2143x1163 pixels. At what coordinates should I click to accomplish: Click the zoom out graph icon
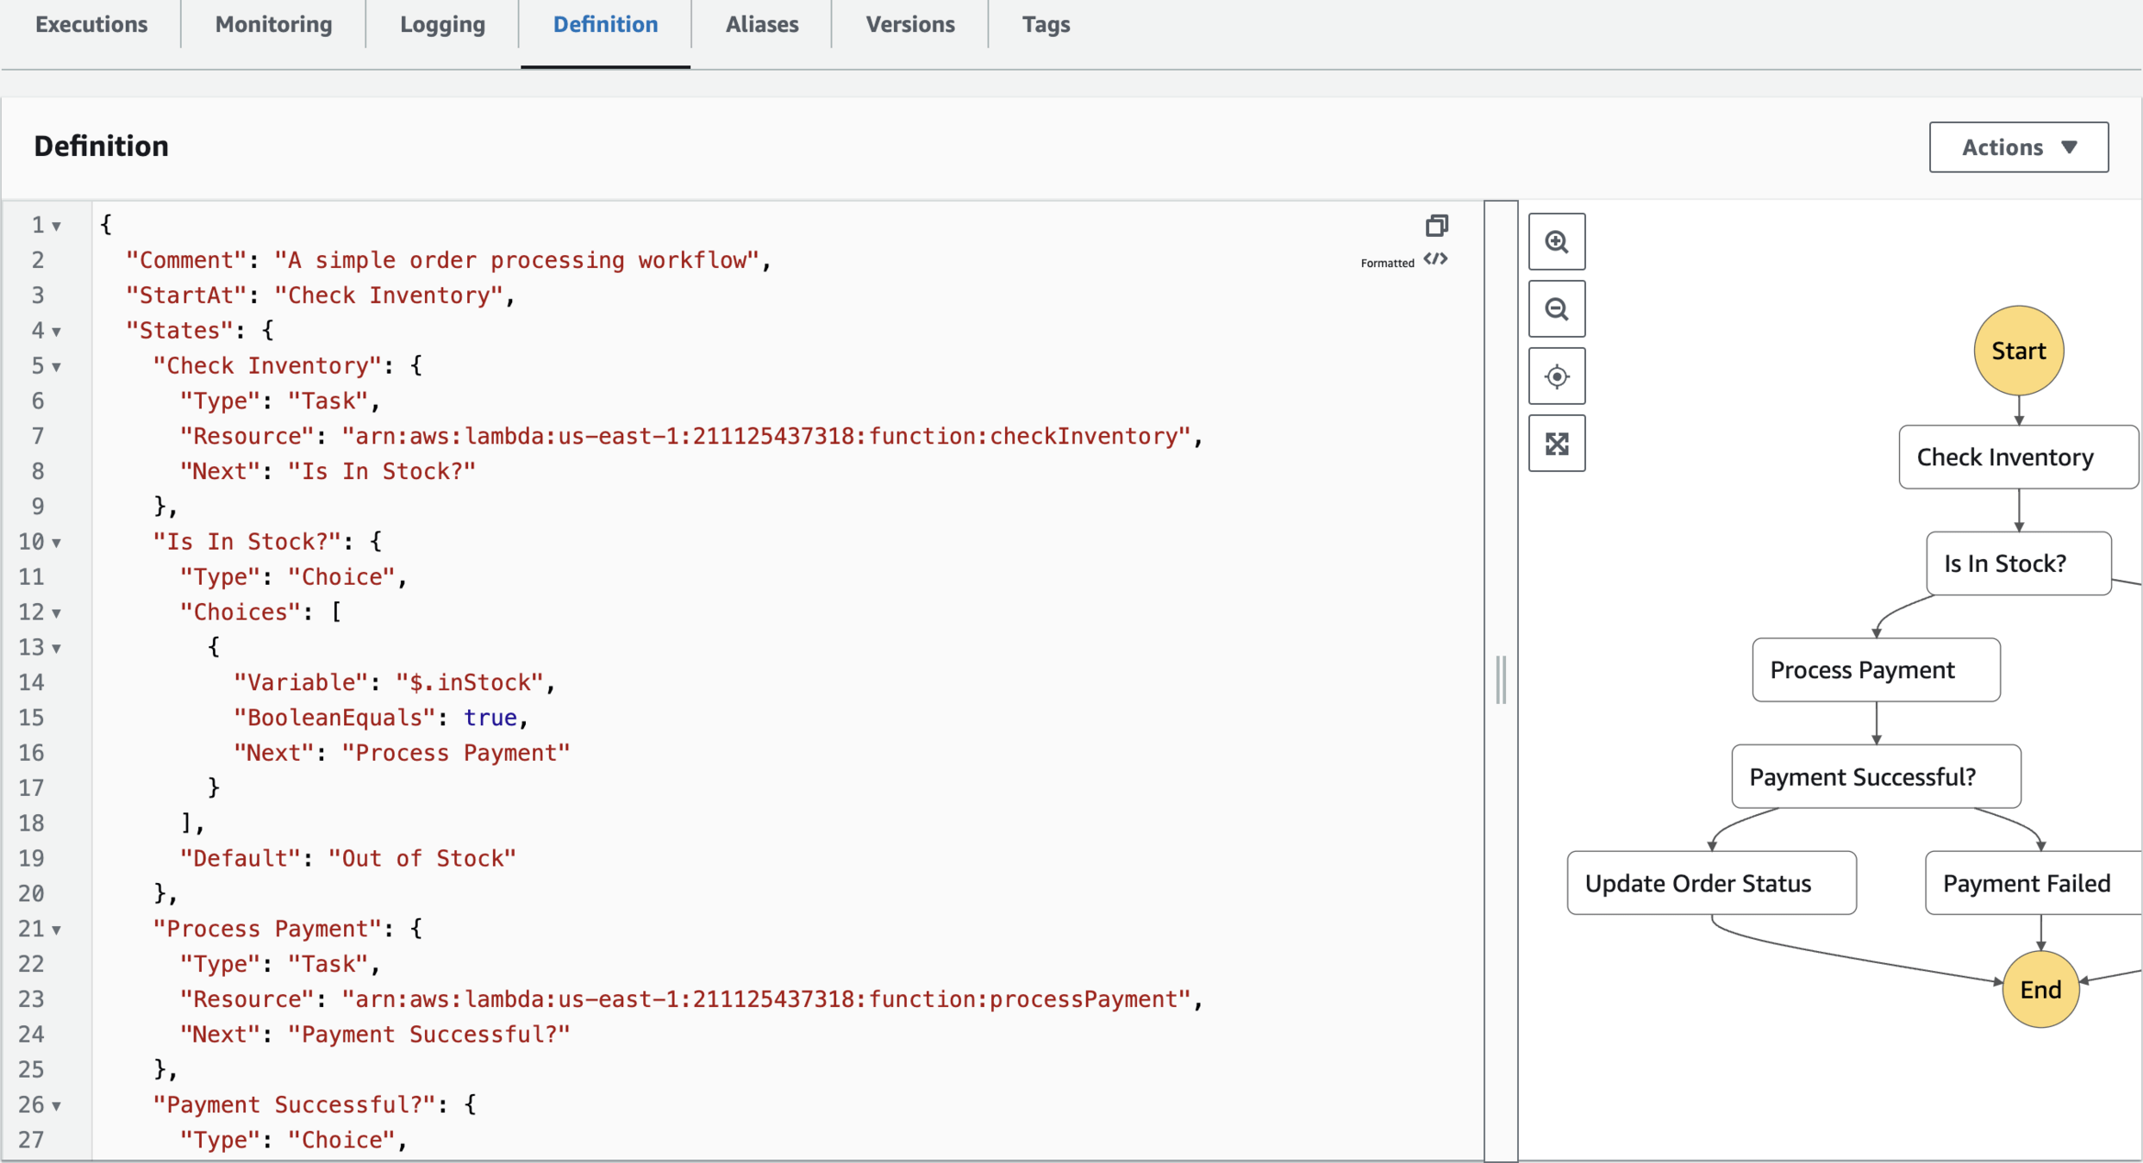1556,309
